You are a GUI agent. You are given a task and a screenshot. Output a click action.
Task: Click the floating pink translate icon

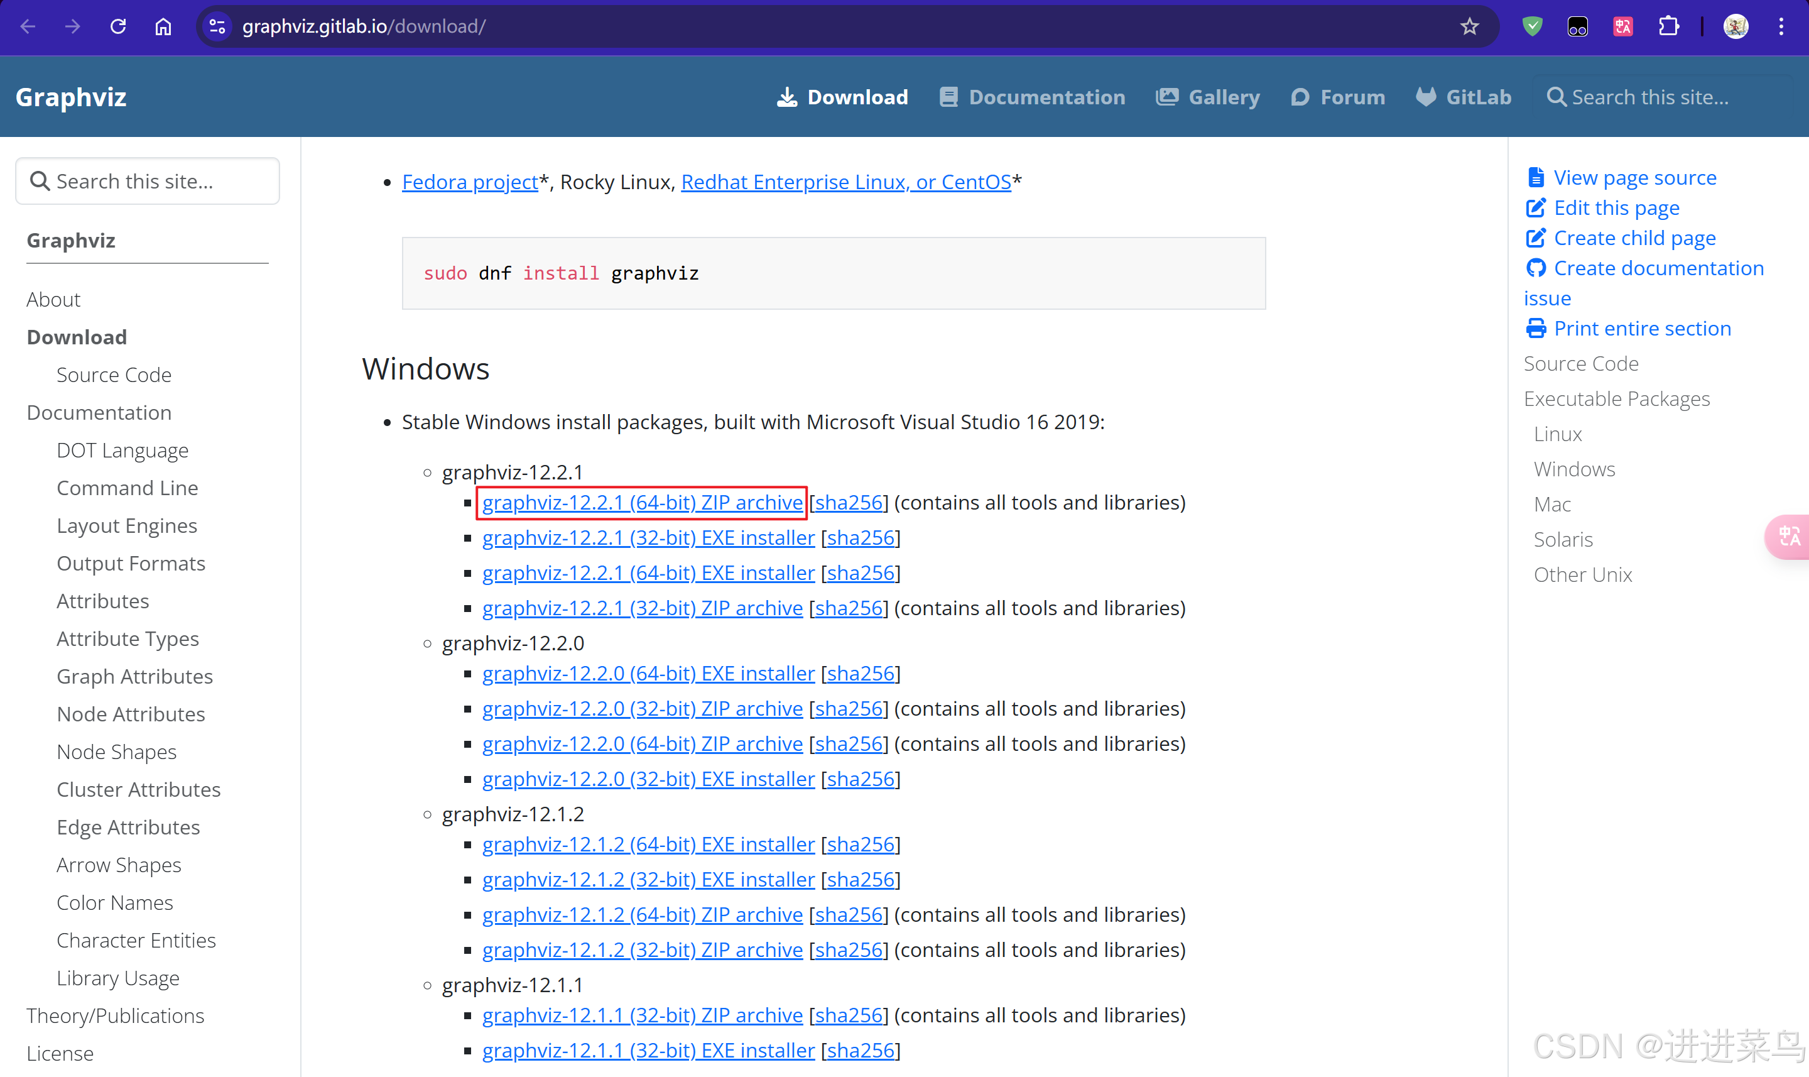click(1788, 537)
